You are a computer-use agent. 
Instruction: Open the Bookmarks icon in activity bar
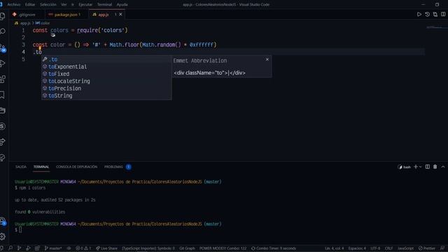click(2, 94)
